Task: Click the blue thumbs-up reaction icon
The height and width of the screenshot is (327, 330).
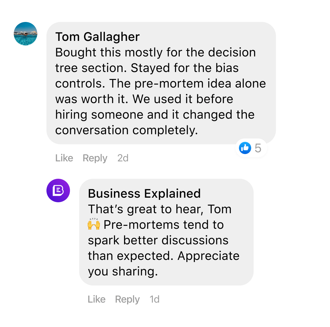Action: pyautogui.click(x=245, y=148)
